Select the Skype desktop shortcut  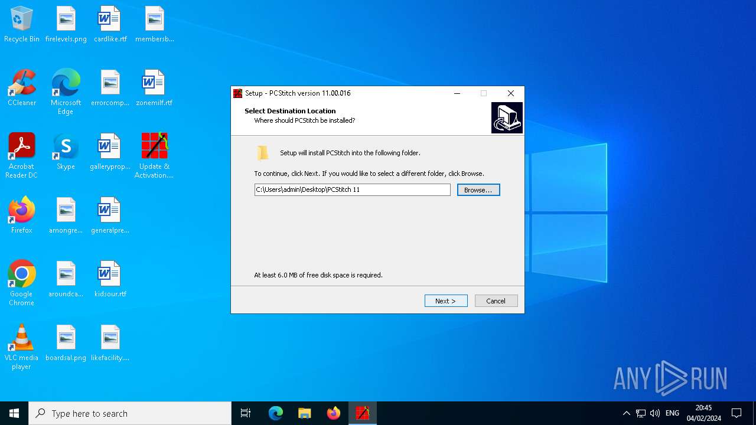coord(66,152)
